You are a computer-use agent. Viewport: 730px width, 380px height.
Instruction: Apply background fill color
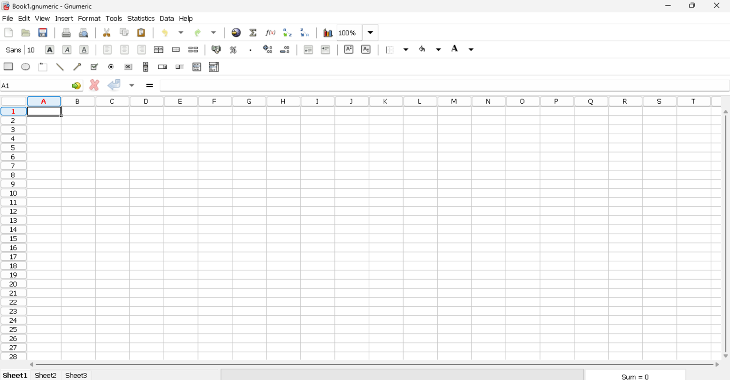click(422, 49)
